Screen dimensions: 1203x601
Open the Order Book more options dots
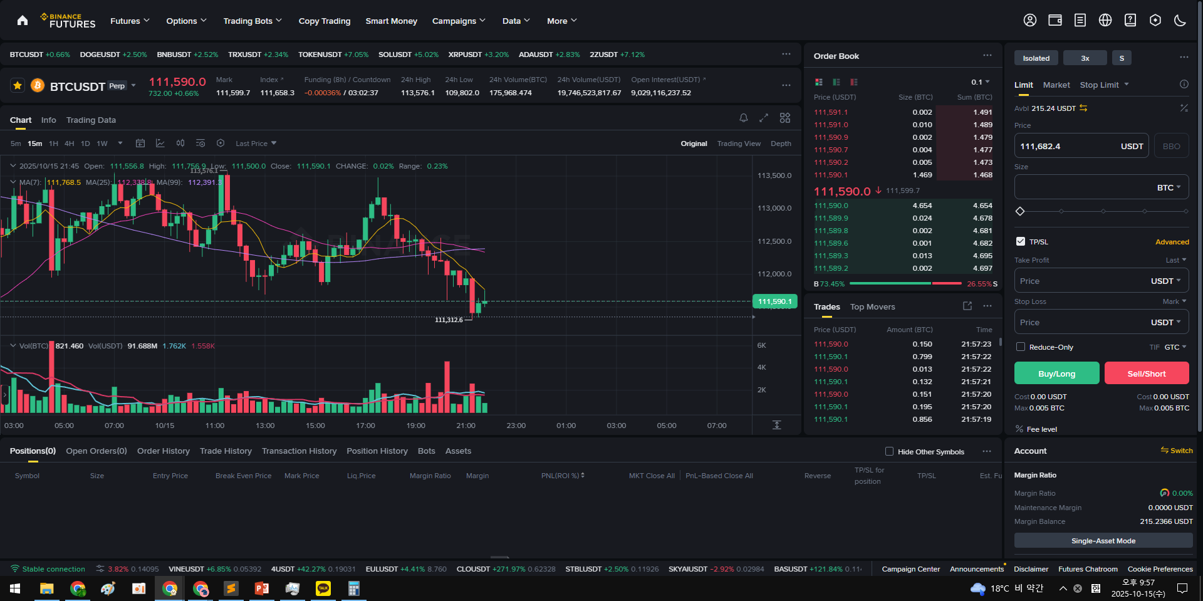tap(987, 55)
